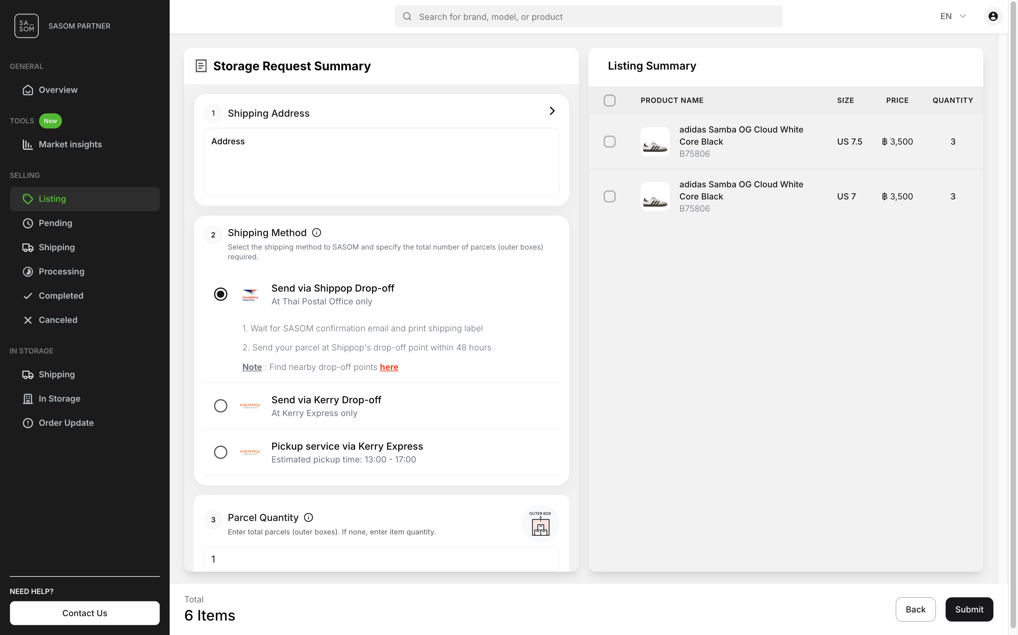Click the Pending clock icon
The width and height of the screenshot is (1018, 635).
click(28, 223)
